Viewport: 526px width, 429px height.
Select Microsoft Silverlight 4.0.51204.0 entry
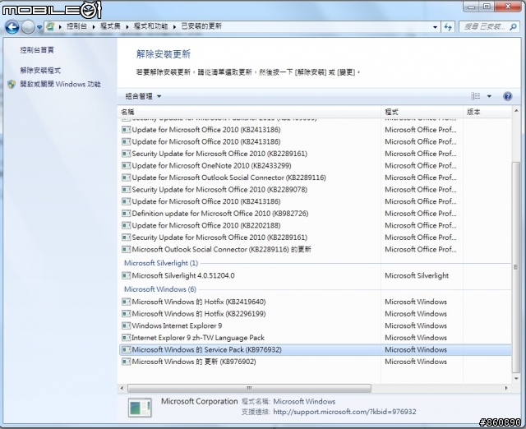click(x=183, y=275)
